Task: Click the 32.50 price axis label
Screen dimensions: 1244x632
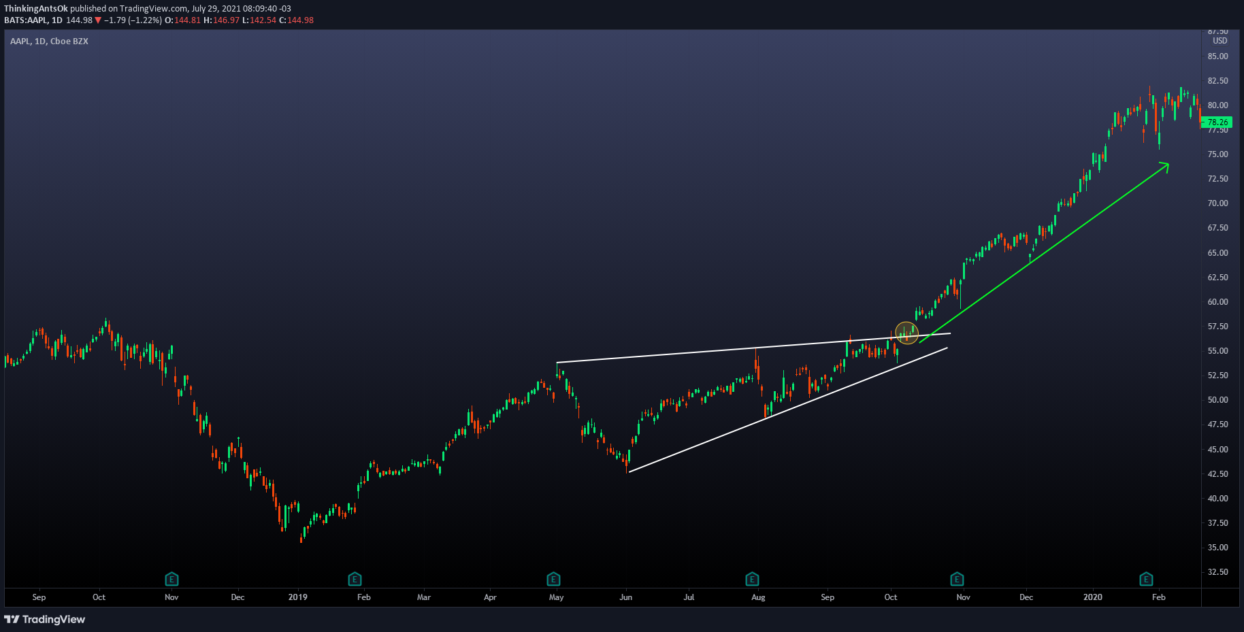Action: [1217, 572]
